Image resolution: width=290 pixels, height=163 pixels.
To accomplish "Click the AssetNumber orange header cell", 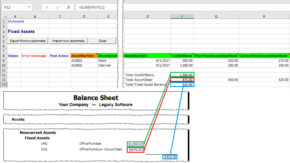I will 84,56.
